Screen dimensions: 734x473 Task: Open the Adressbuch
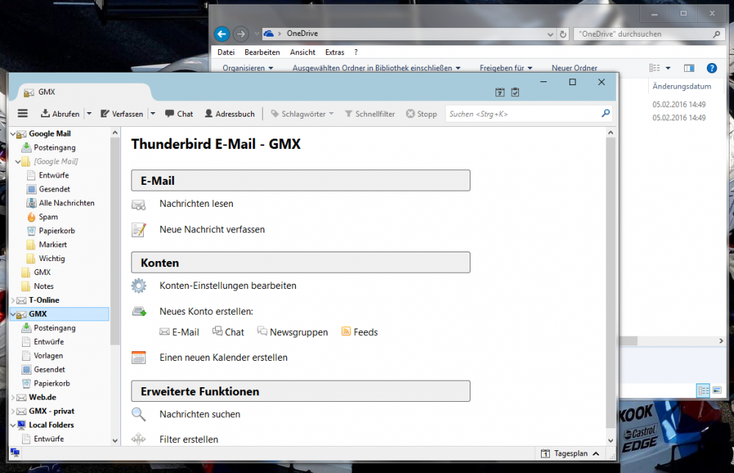click(x=229, y=114)
